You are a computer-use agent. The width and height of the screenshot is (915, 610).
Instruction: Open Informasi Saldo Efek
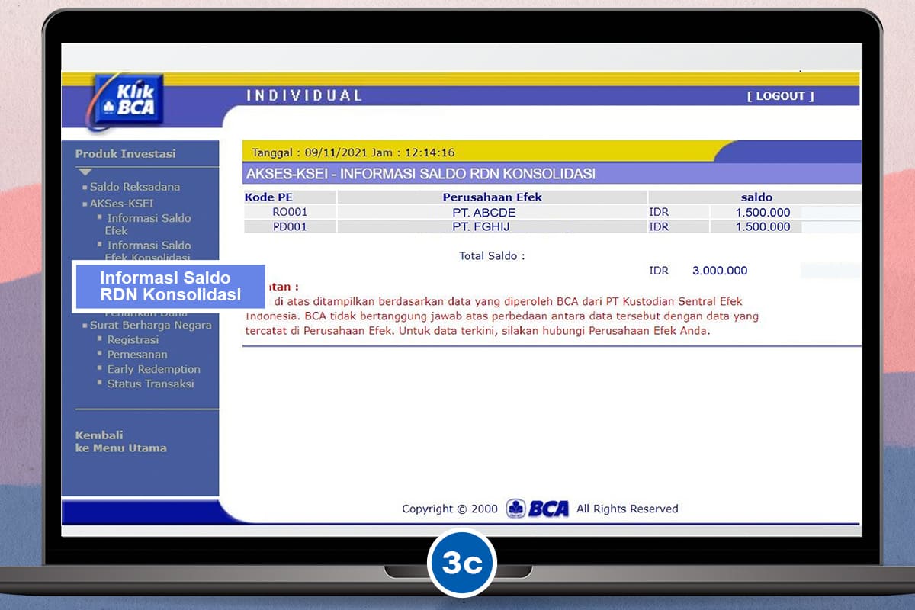coord(149,224)
